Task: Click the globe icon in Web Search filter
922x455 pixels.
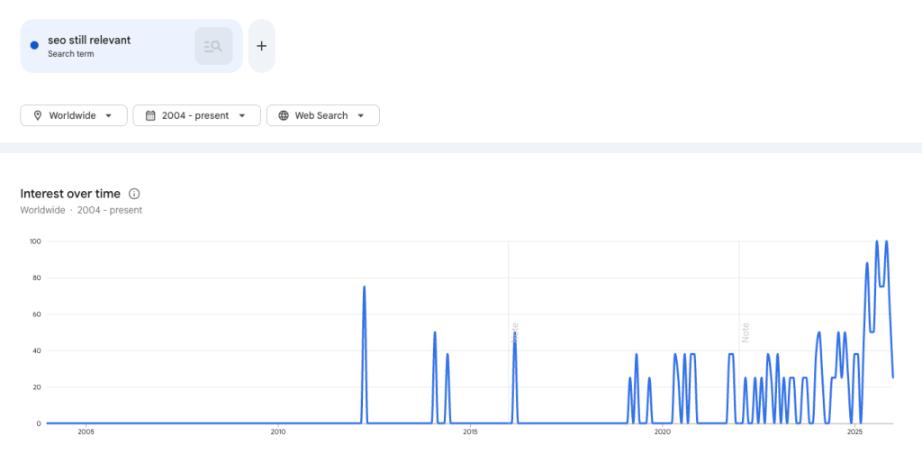Action: (x=284, y=115)
